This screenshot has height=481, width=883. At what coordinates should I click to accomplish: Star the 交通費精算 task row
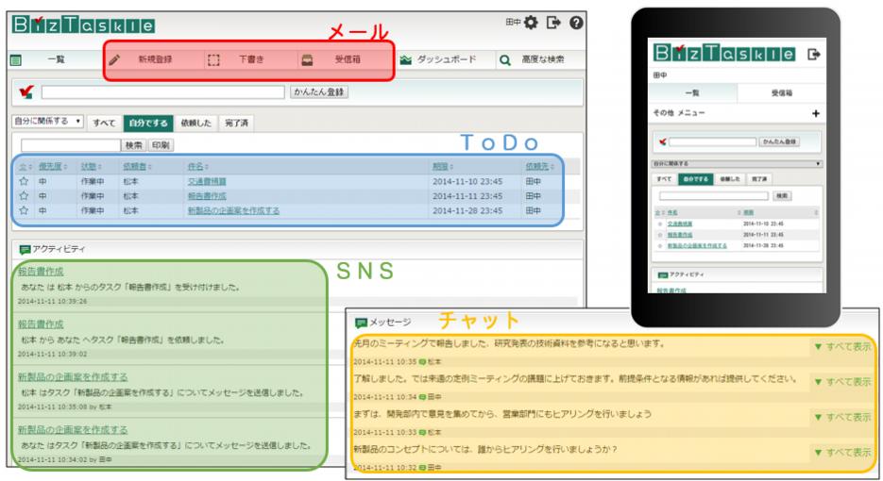click(x=24, y=181)
